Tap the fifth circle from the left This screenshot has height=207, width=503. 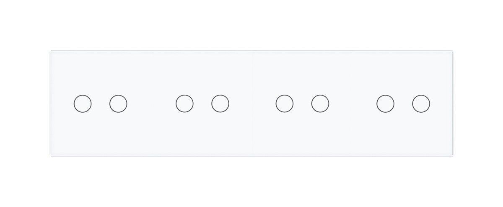285,103
